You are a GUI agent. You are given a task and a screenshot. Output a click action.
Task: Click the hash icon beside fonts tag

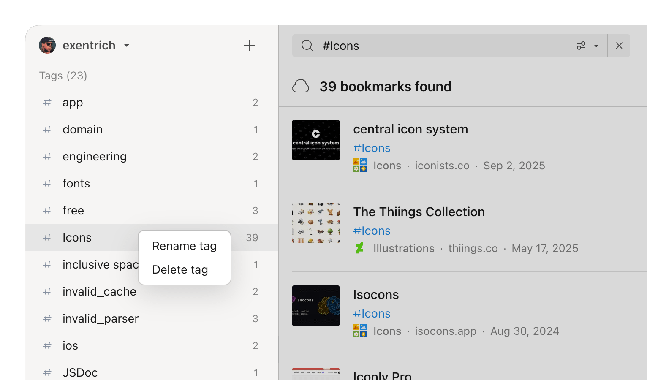coord(47,183)
